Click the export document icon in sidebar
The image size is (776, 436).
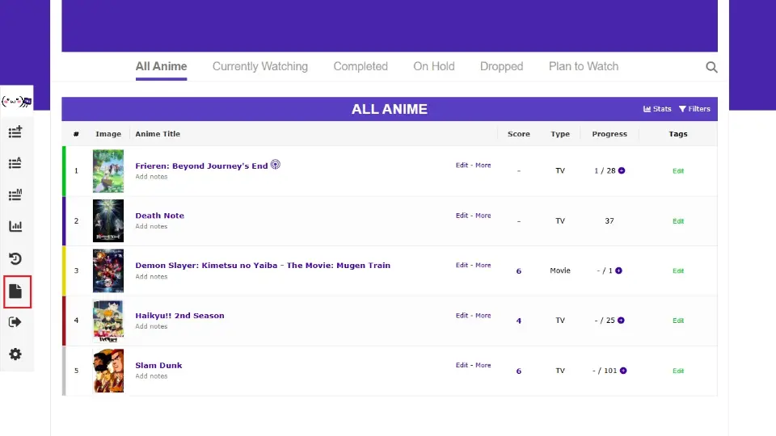(15, 291)
